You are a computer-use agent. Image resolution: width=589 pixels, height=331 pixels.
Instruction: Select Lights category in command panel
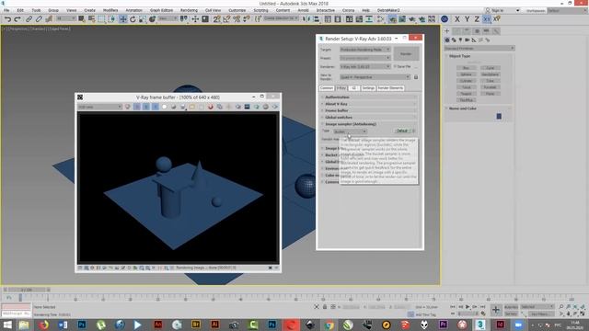[x=460, y=40]
